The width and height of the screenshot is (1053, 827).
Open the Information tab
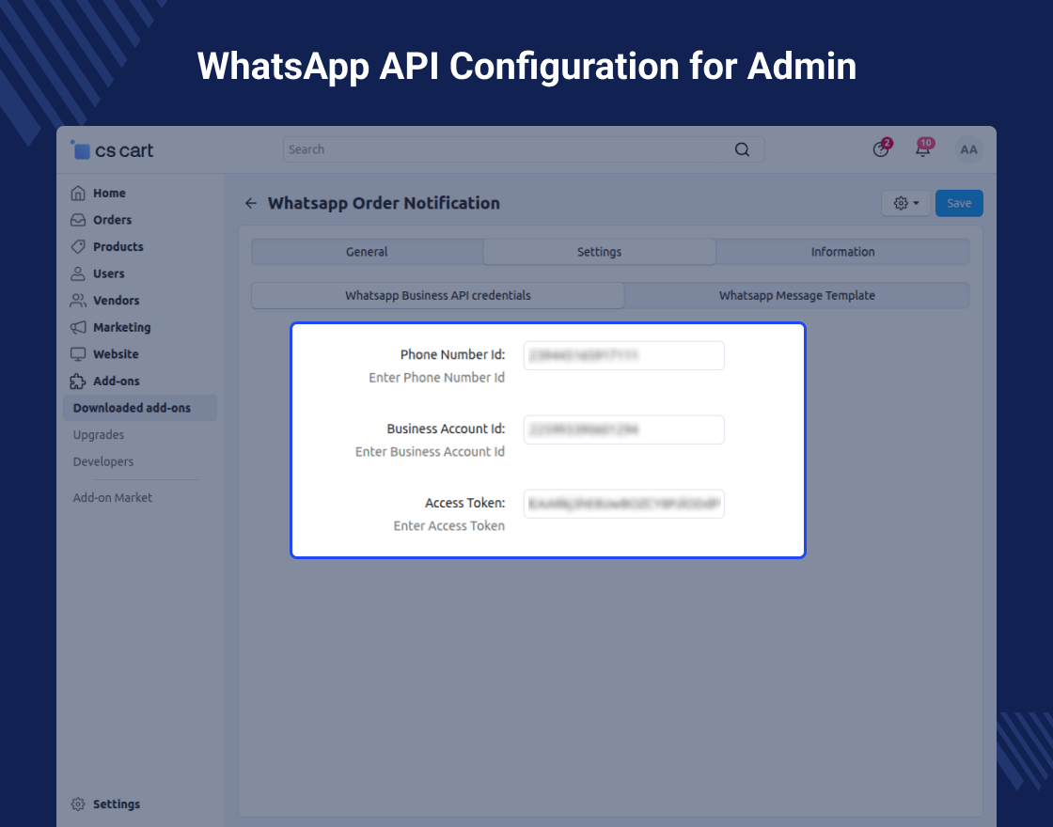842,252
